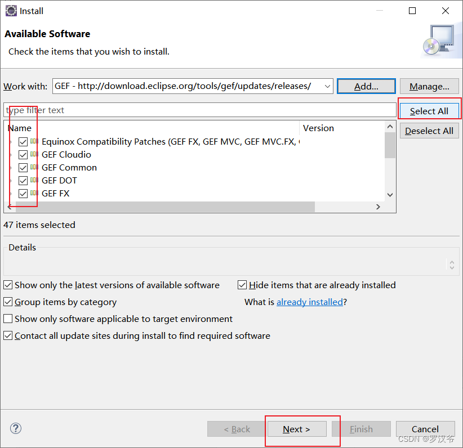Toggle Show only the latest versions option
The height and width of the screenshot is (448, 463).
(8, 285)
